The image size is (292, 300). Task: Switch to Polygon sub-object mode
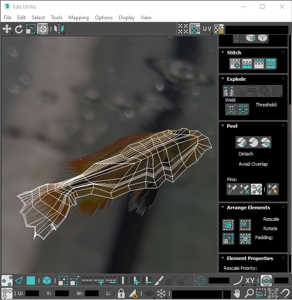tap(31, 281)
